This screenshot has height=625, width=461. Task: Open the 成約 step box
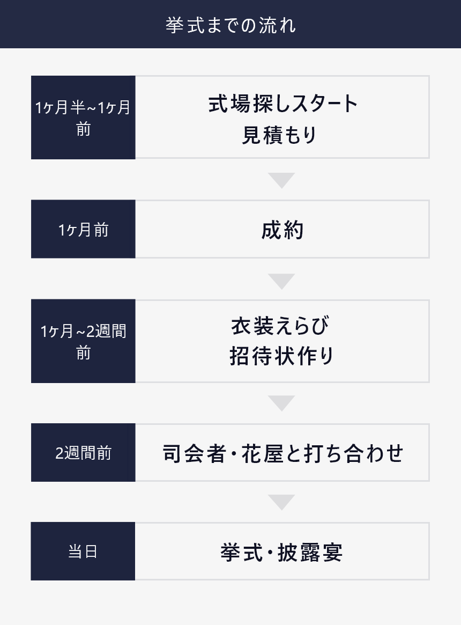click(282, 229)
